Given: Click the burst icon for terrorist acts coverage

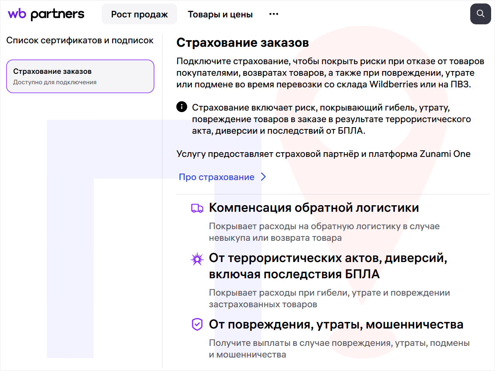Looking at the screenshot, I should click(x=197, y=259).
